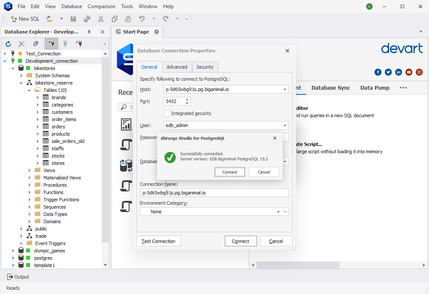The width and height of the screenshot is (429, 294).
Task: Open the Host dropdown
Action: point(285,89)
